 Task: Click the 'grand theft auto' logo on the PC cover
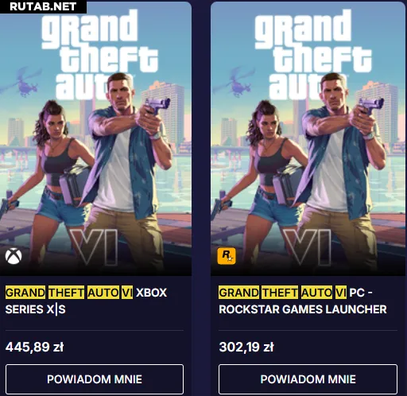312,54
